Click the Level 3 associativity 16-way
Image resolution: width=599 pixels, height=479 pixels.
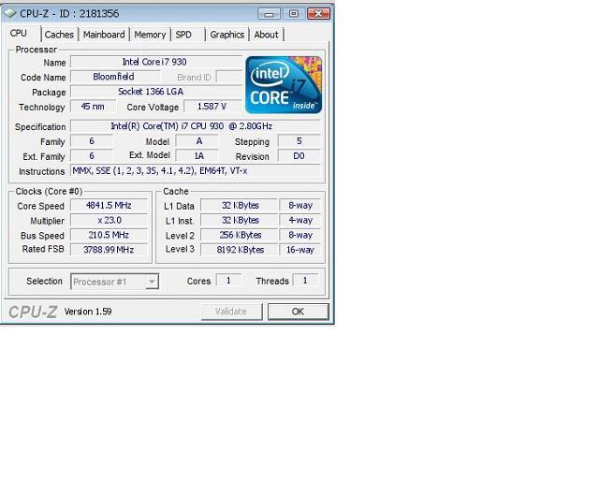(299, 250)
